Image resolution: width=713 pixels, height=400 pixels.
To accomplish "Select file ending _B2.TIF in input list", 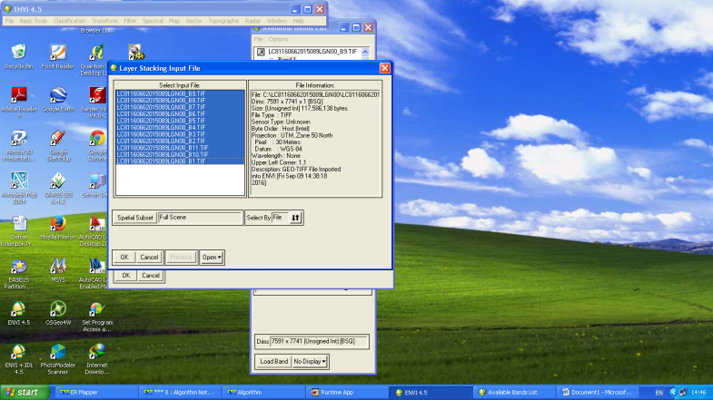I will (x=180, y=141).
